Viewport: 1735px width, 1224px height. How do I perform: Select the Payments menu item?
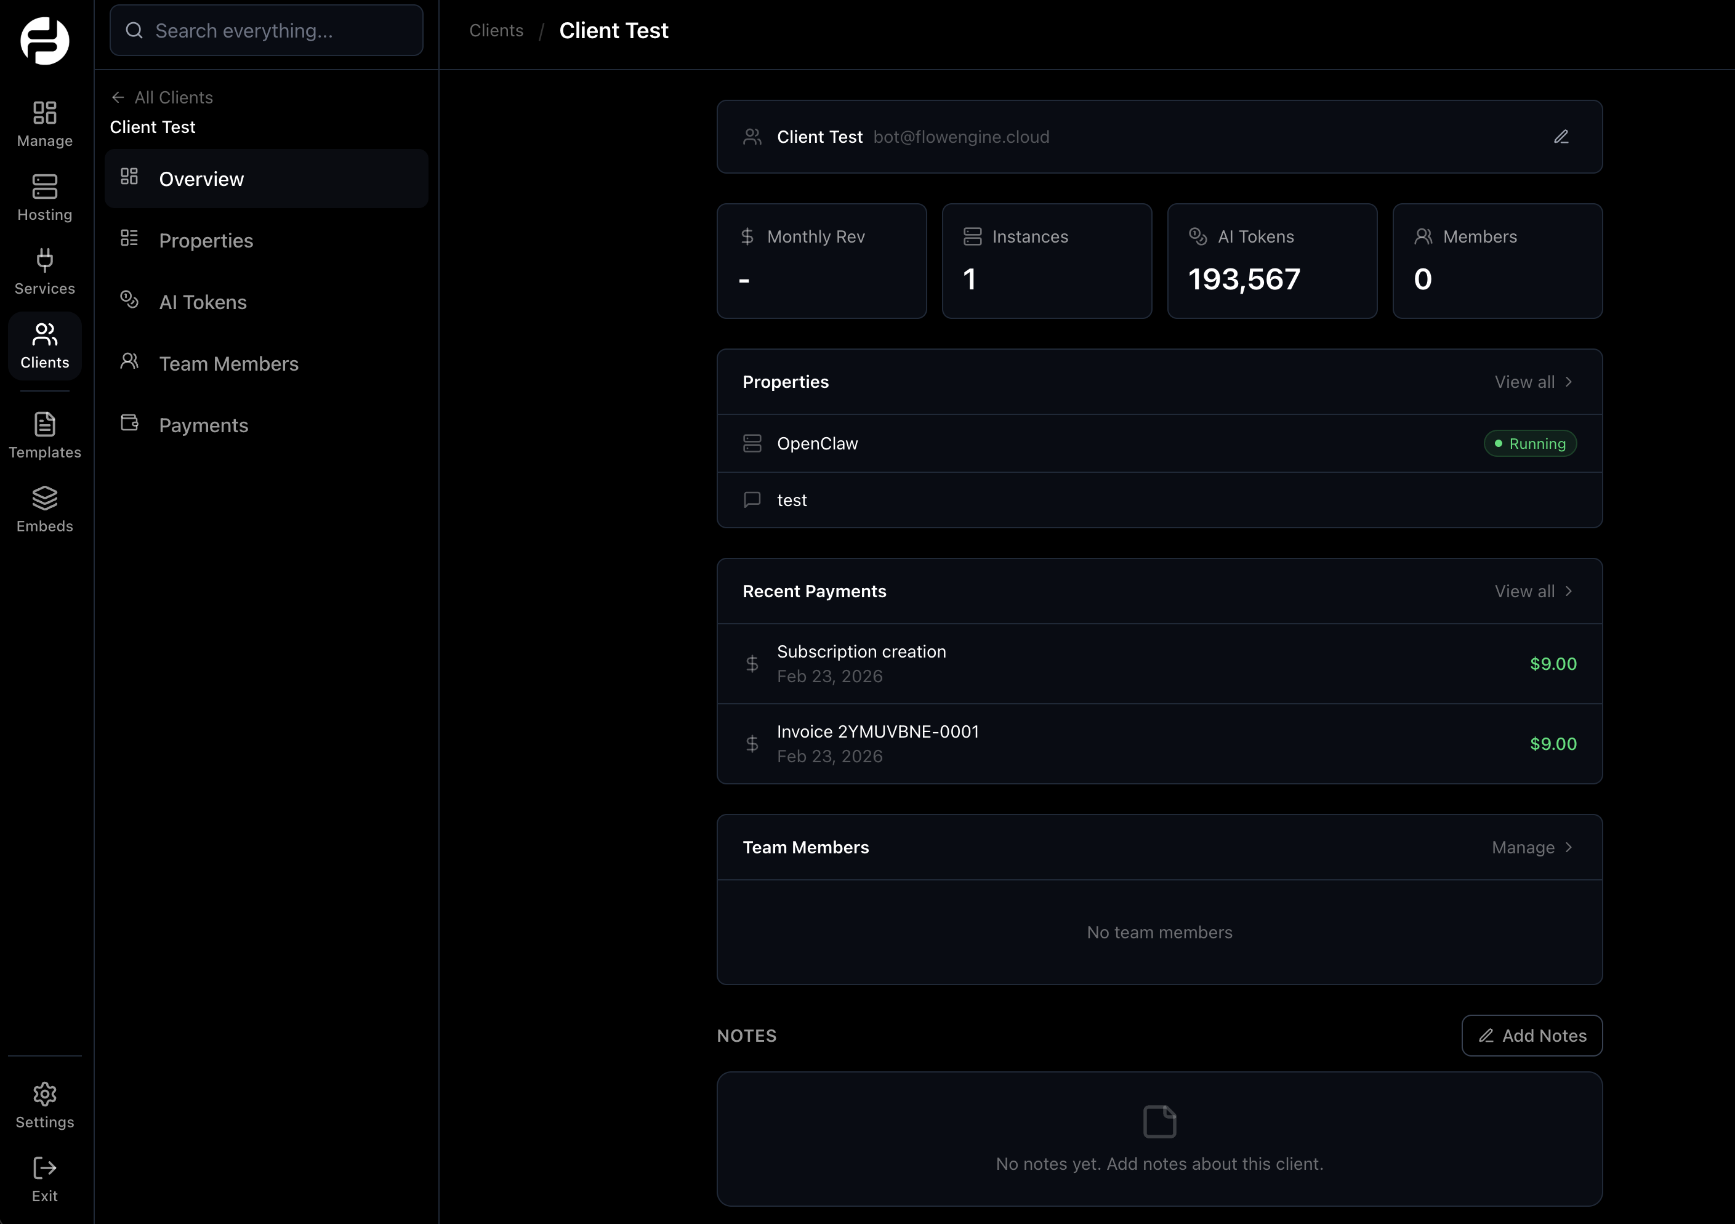click(203, 425)
